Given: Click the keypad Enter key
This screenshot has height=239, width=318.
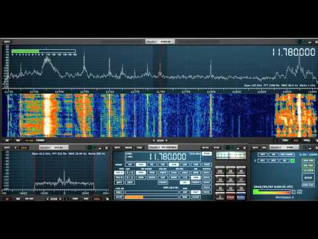Looking at the screenshot, I should click(x=241, y=197).
